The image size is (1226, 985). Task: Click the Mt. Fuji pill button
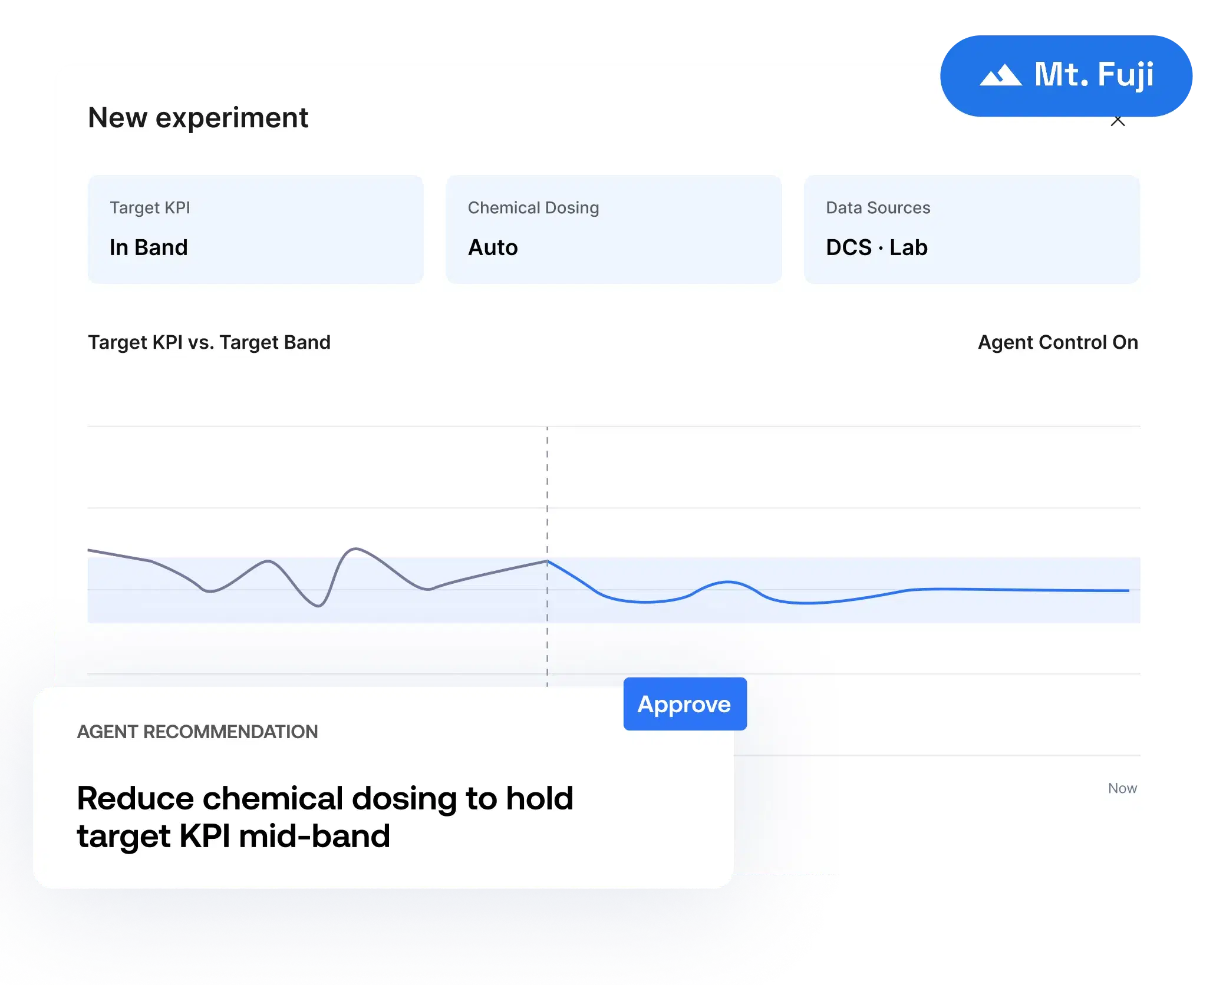(x=1066, y=76)
